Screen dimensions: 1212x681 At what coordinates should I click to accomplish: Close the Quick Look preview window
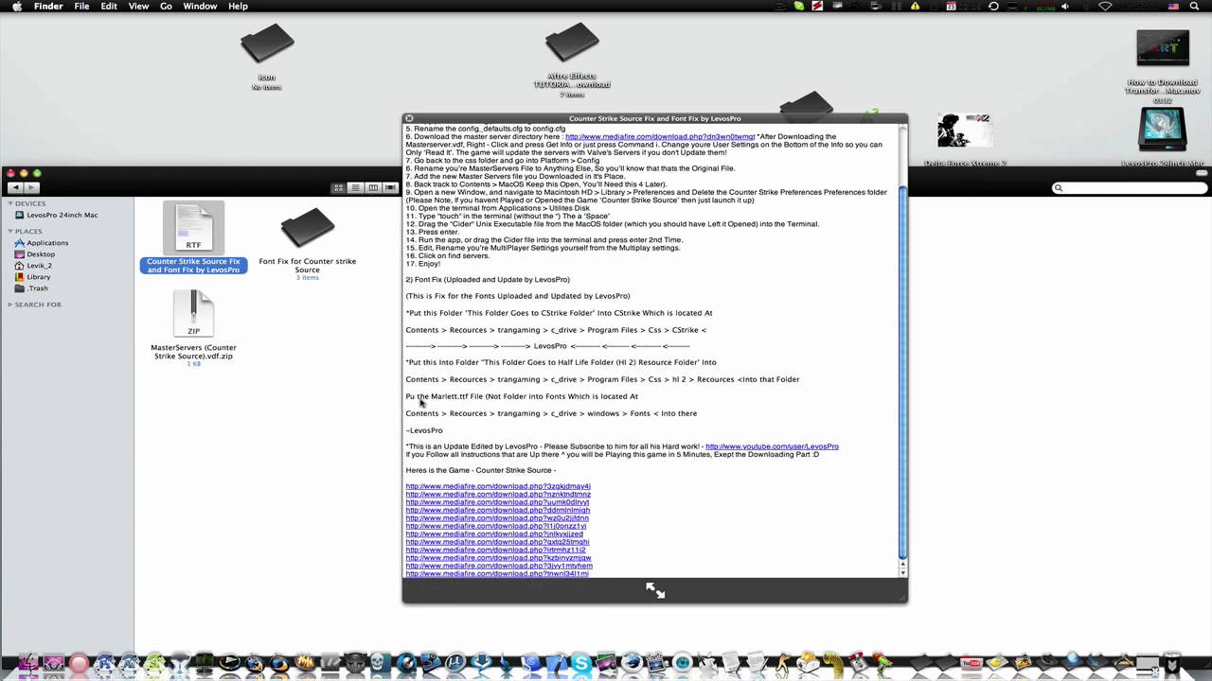pyautogui.click(x=409, y=118)
